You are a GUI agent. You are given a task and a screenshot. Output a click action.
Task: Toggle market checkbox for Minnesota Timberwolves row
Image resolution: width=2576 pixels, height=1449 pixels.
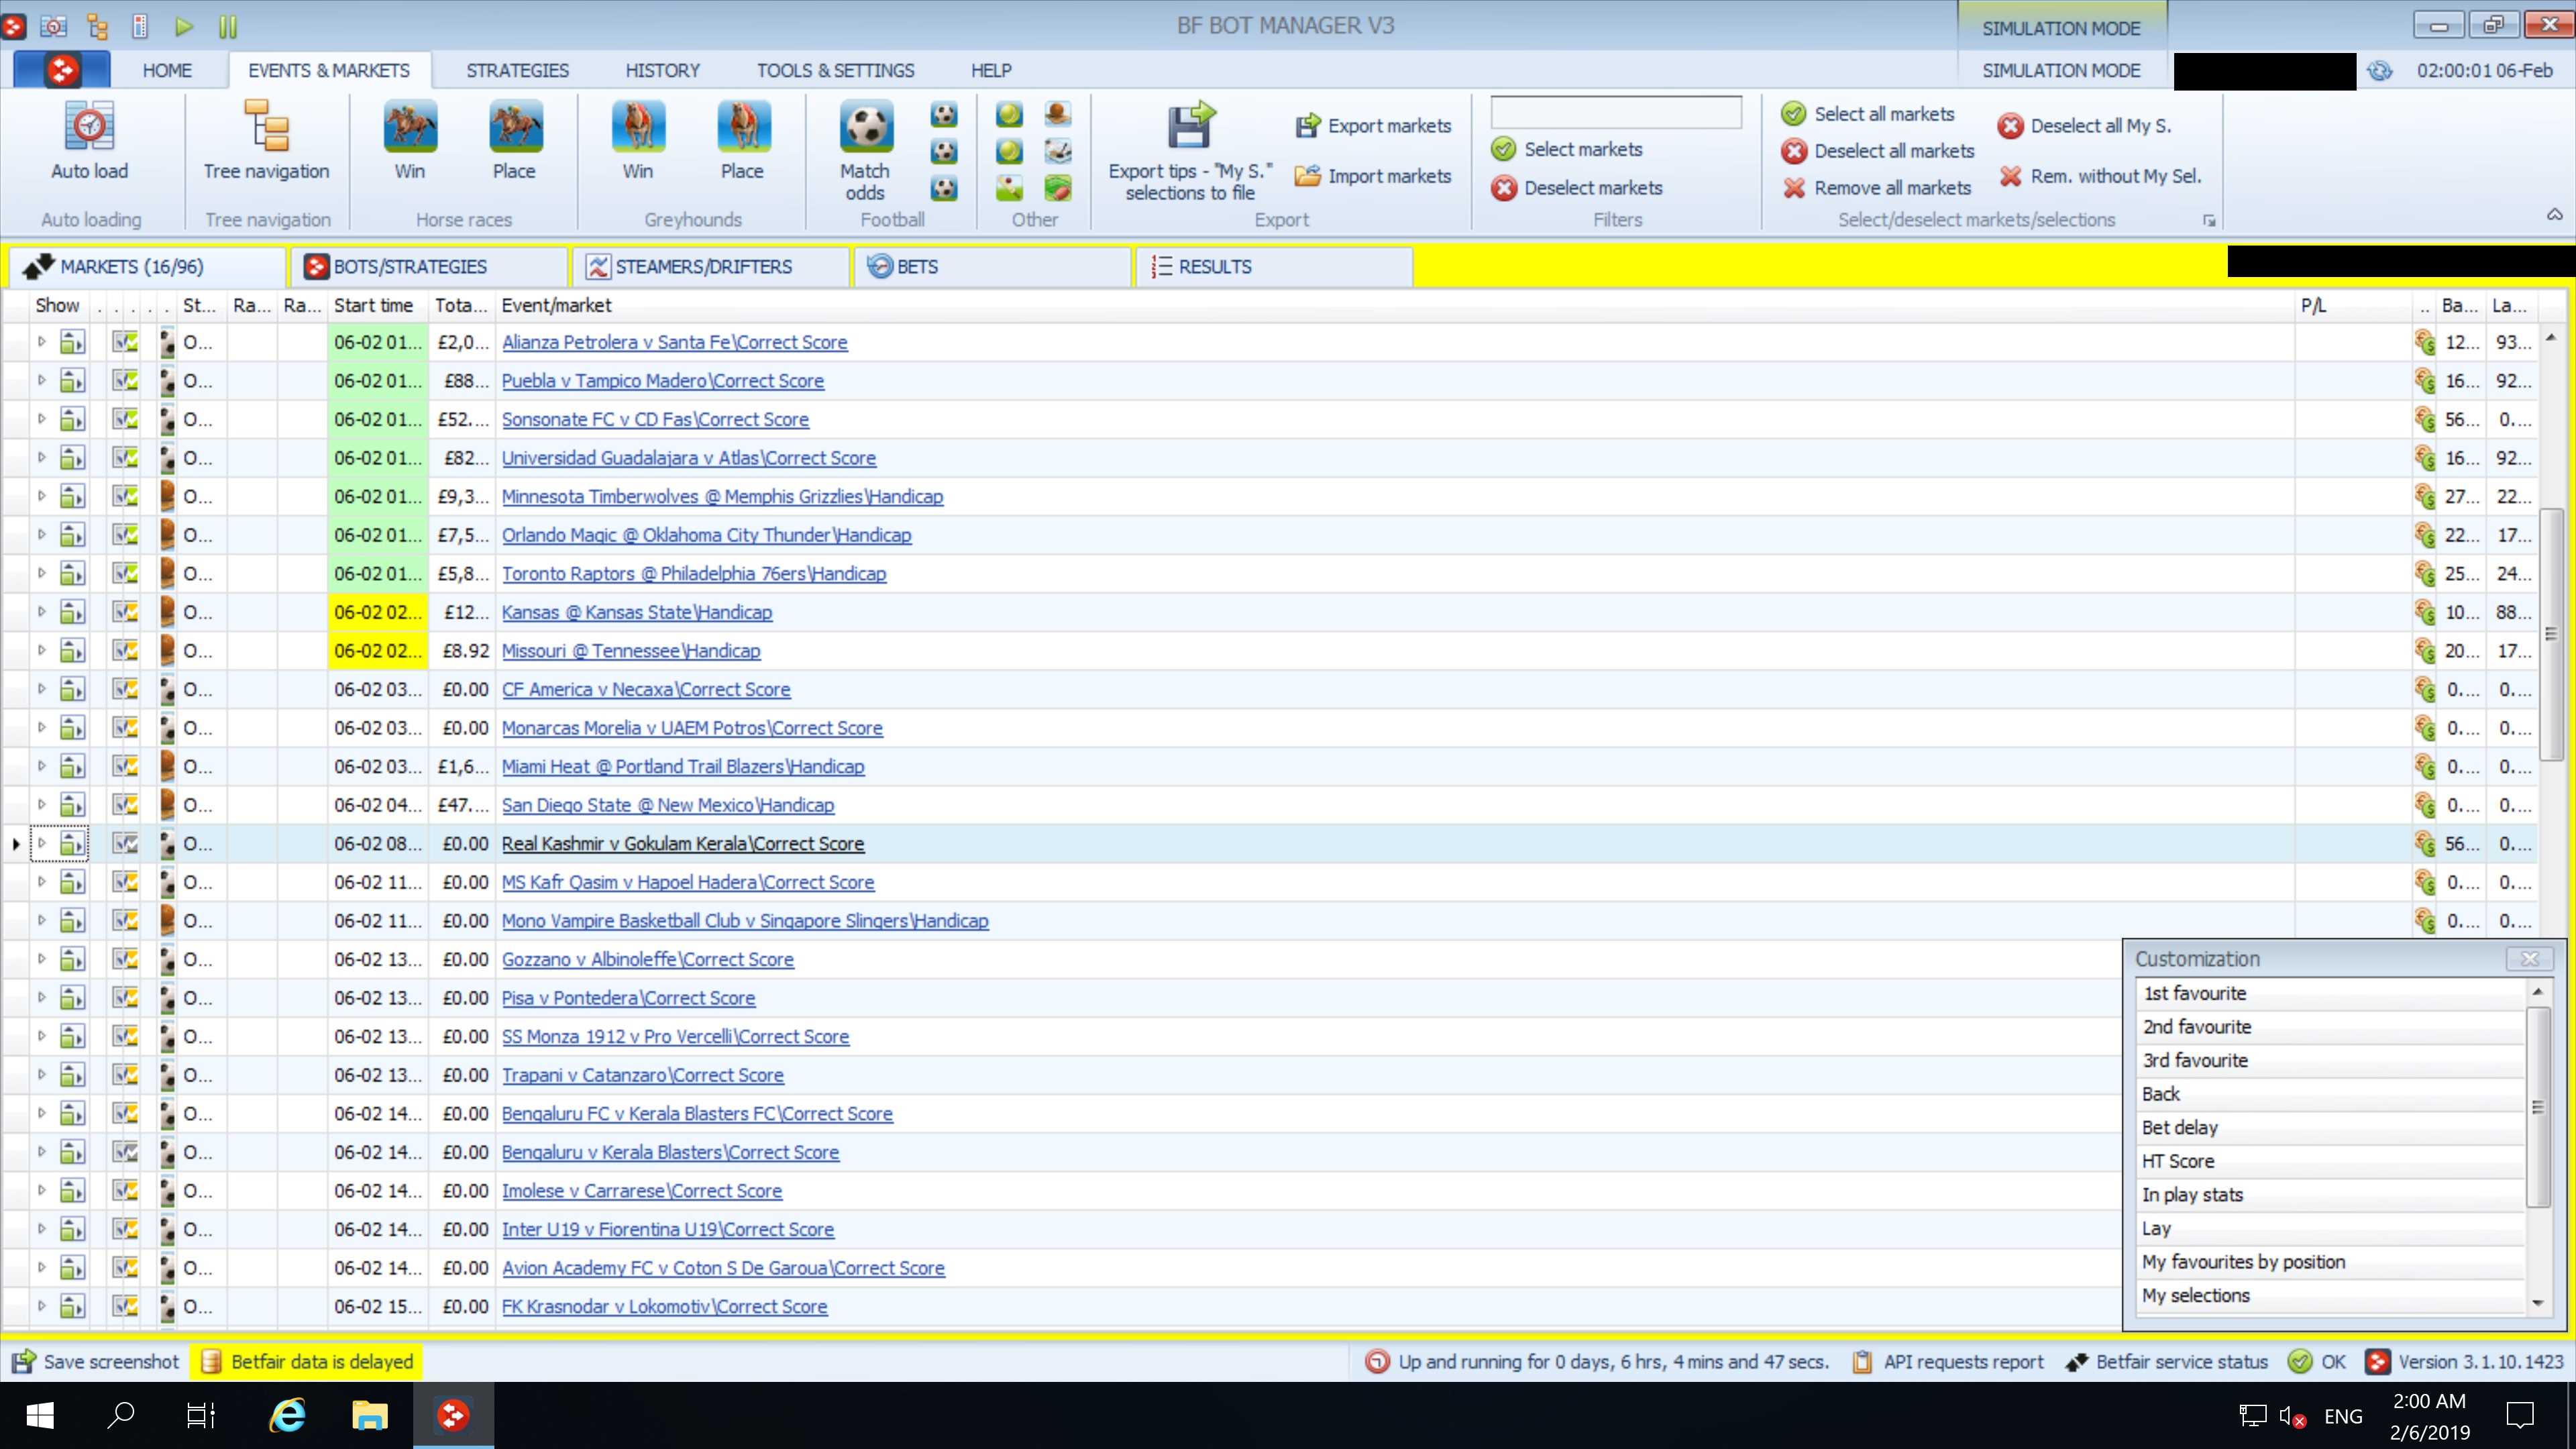(125, 496)
